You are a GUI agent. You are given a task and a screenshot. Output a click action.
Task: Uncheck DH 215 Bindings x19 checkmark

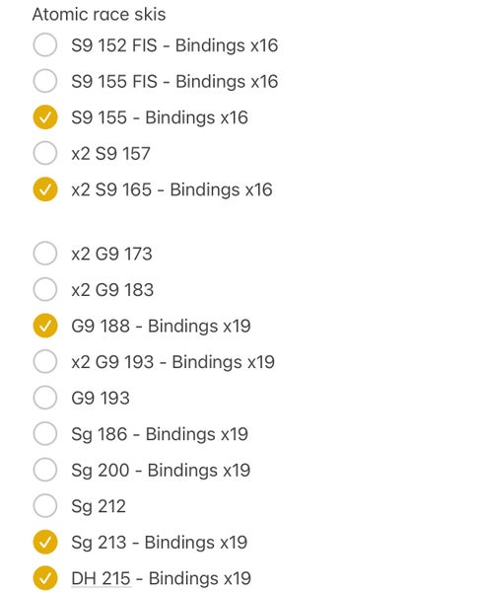coord(45,578)
